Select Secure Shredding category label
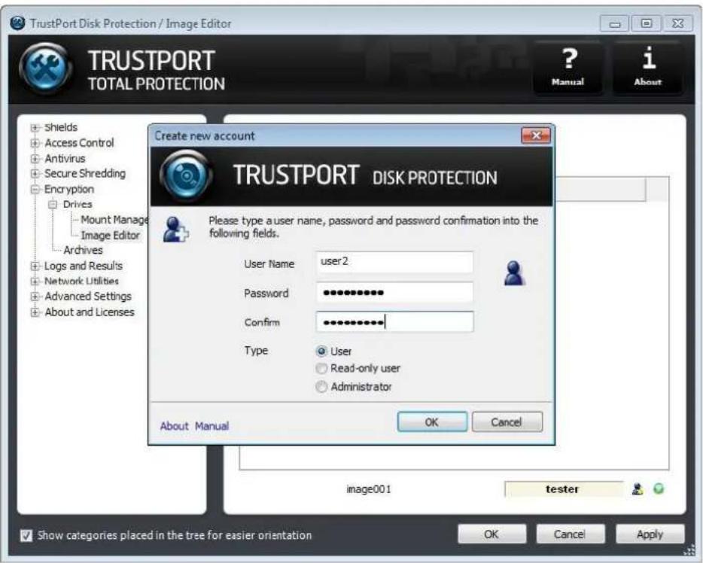The image size is (703, 563). point(85,173)
